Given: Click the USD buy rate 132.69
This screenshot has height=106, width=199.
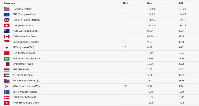Looking at the screenshot, I should [151, 9].
